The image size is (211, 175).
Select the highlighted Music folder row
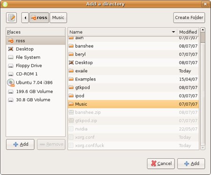coord(134,104)
